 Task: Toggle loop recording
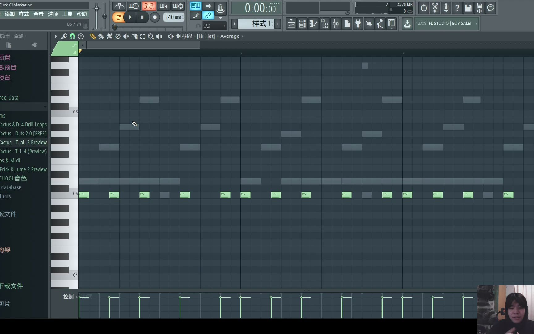tap(178, 6)
